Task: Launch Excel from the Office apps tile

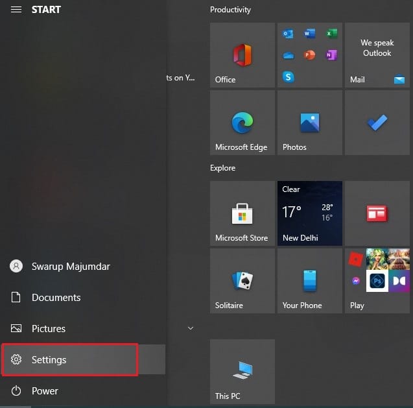Action: tap(331, 34)
